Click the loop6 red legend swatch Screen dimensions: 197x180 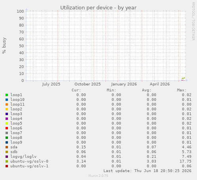[7, 128]
